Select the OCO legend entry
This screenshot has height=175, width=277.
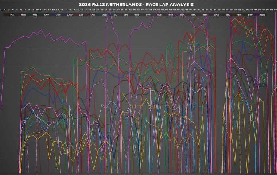[168, 15]
